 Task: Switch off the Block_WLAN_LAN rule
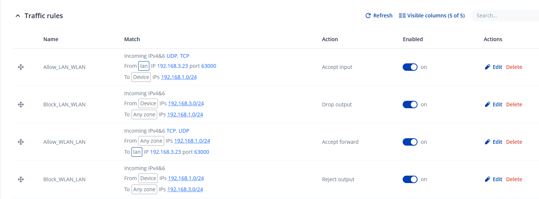410,179
